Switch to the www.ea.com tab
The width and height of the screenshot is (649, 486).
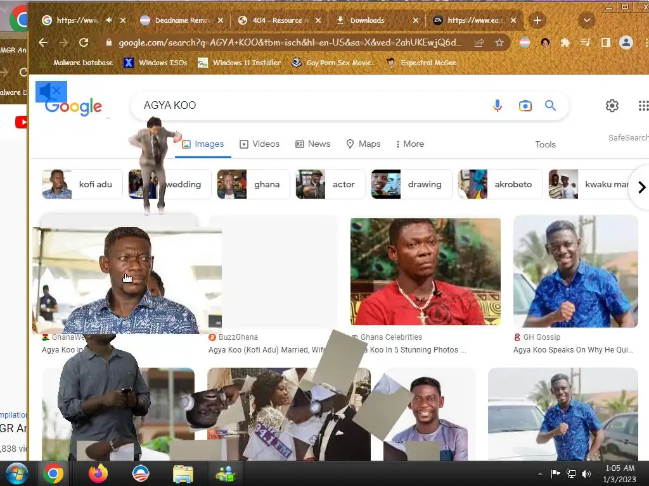click(474, 20)
